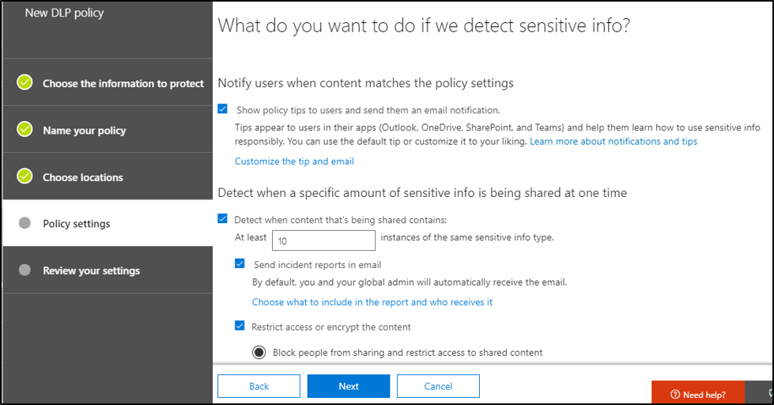774x405 pixels.
Task: Open the Review your settings step
Action: [91, 271]
